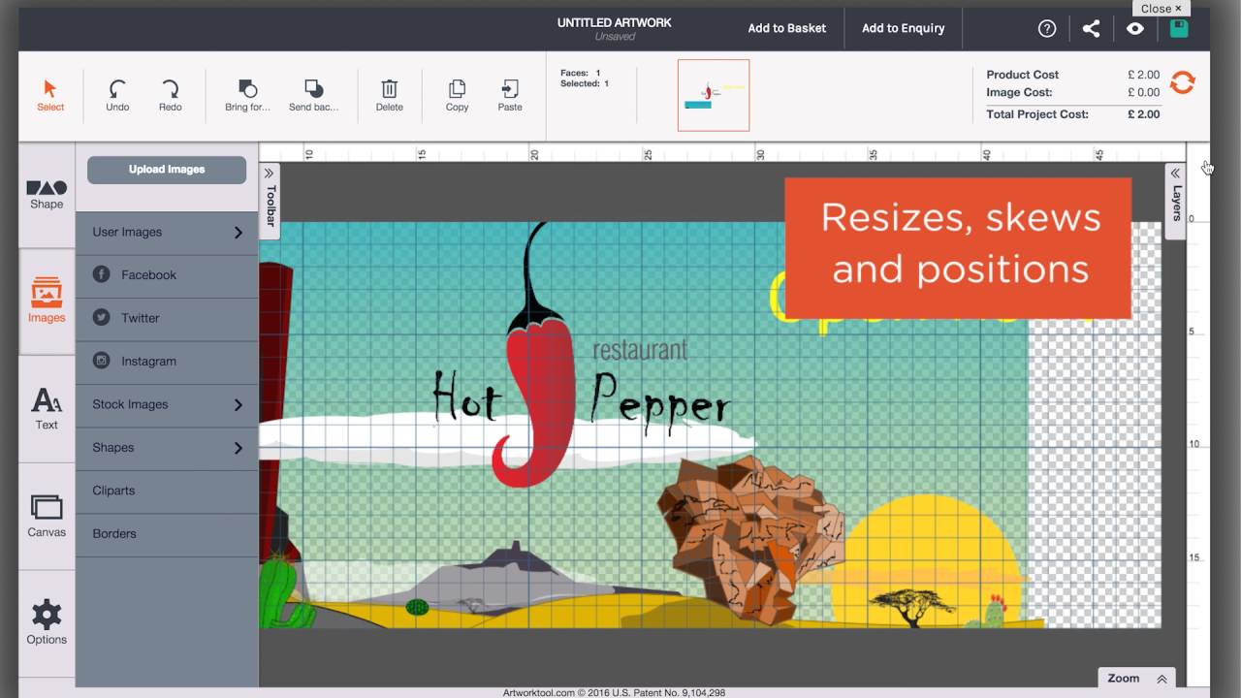Click the Facebook logo icon
The height and width of the screenshot is (698, 1241).
click(101, 274)
